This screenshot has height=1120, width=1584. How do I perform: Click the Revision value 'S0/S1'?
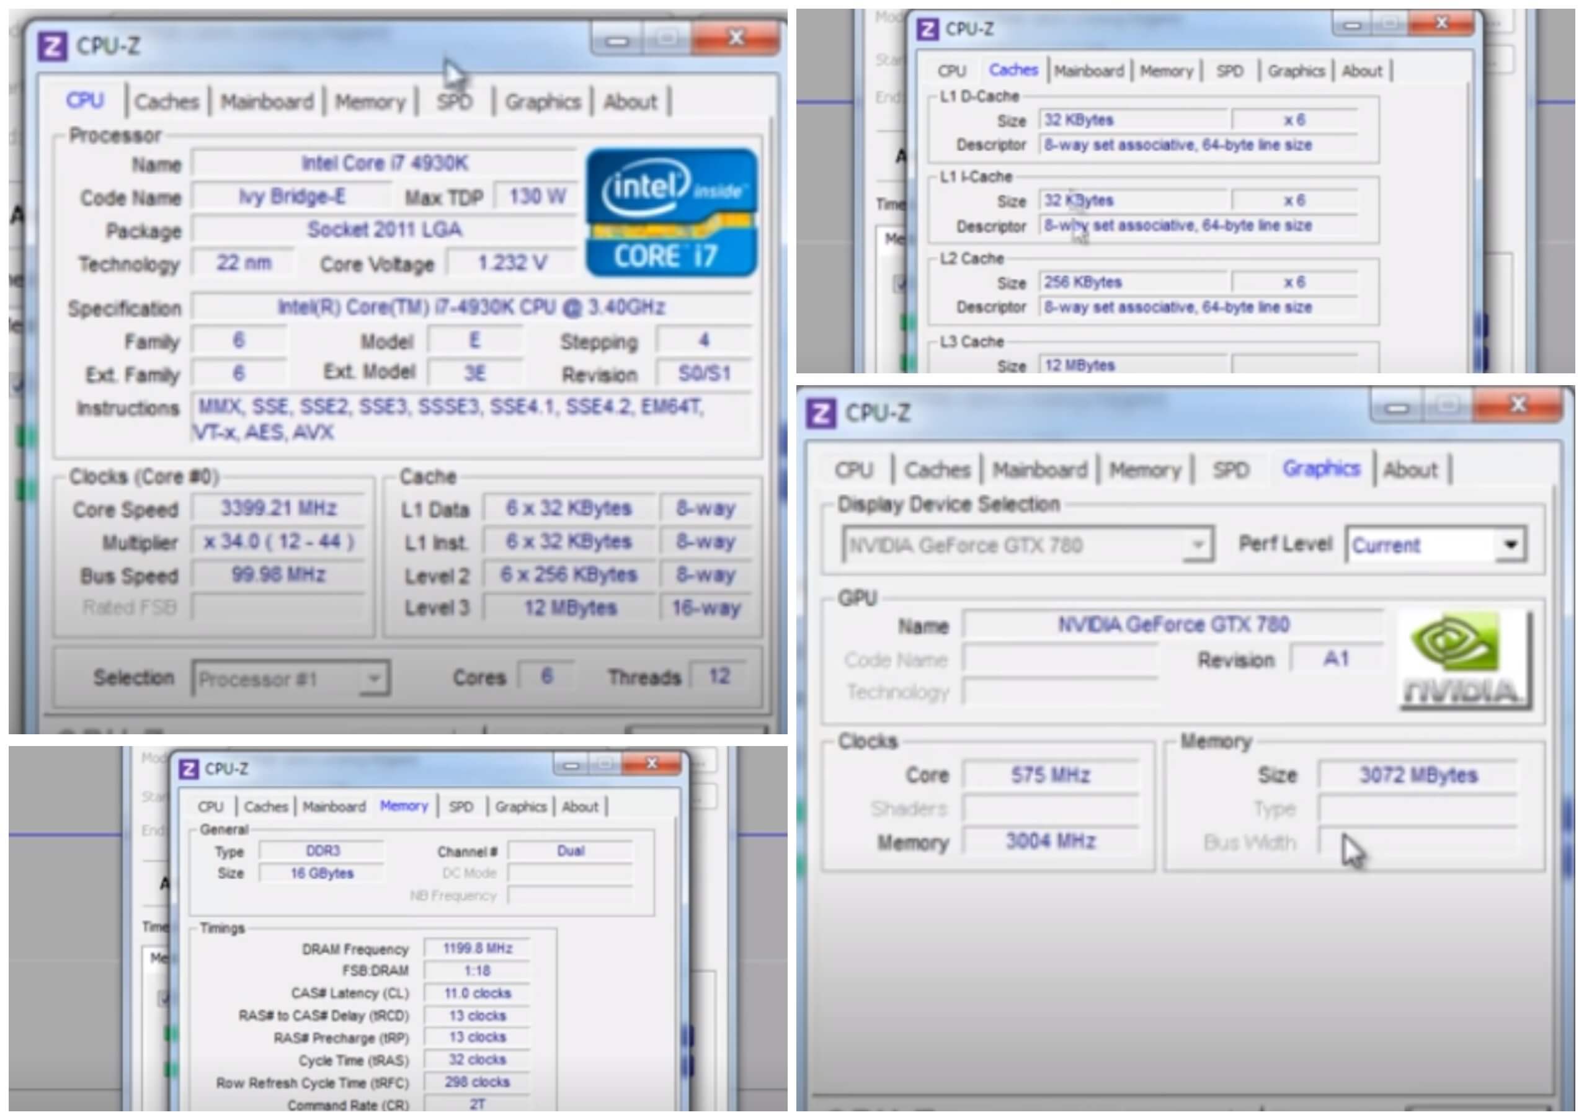click(x=705, y=374)
